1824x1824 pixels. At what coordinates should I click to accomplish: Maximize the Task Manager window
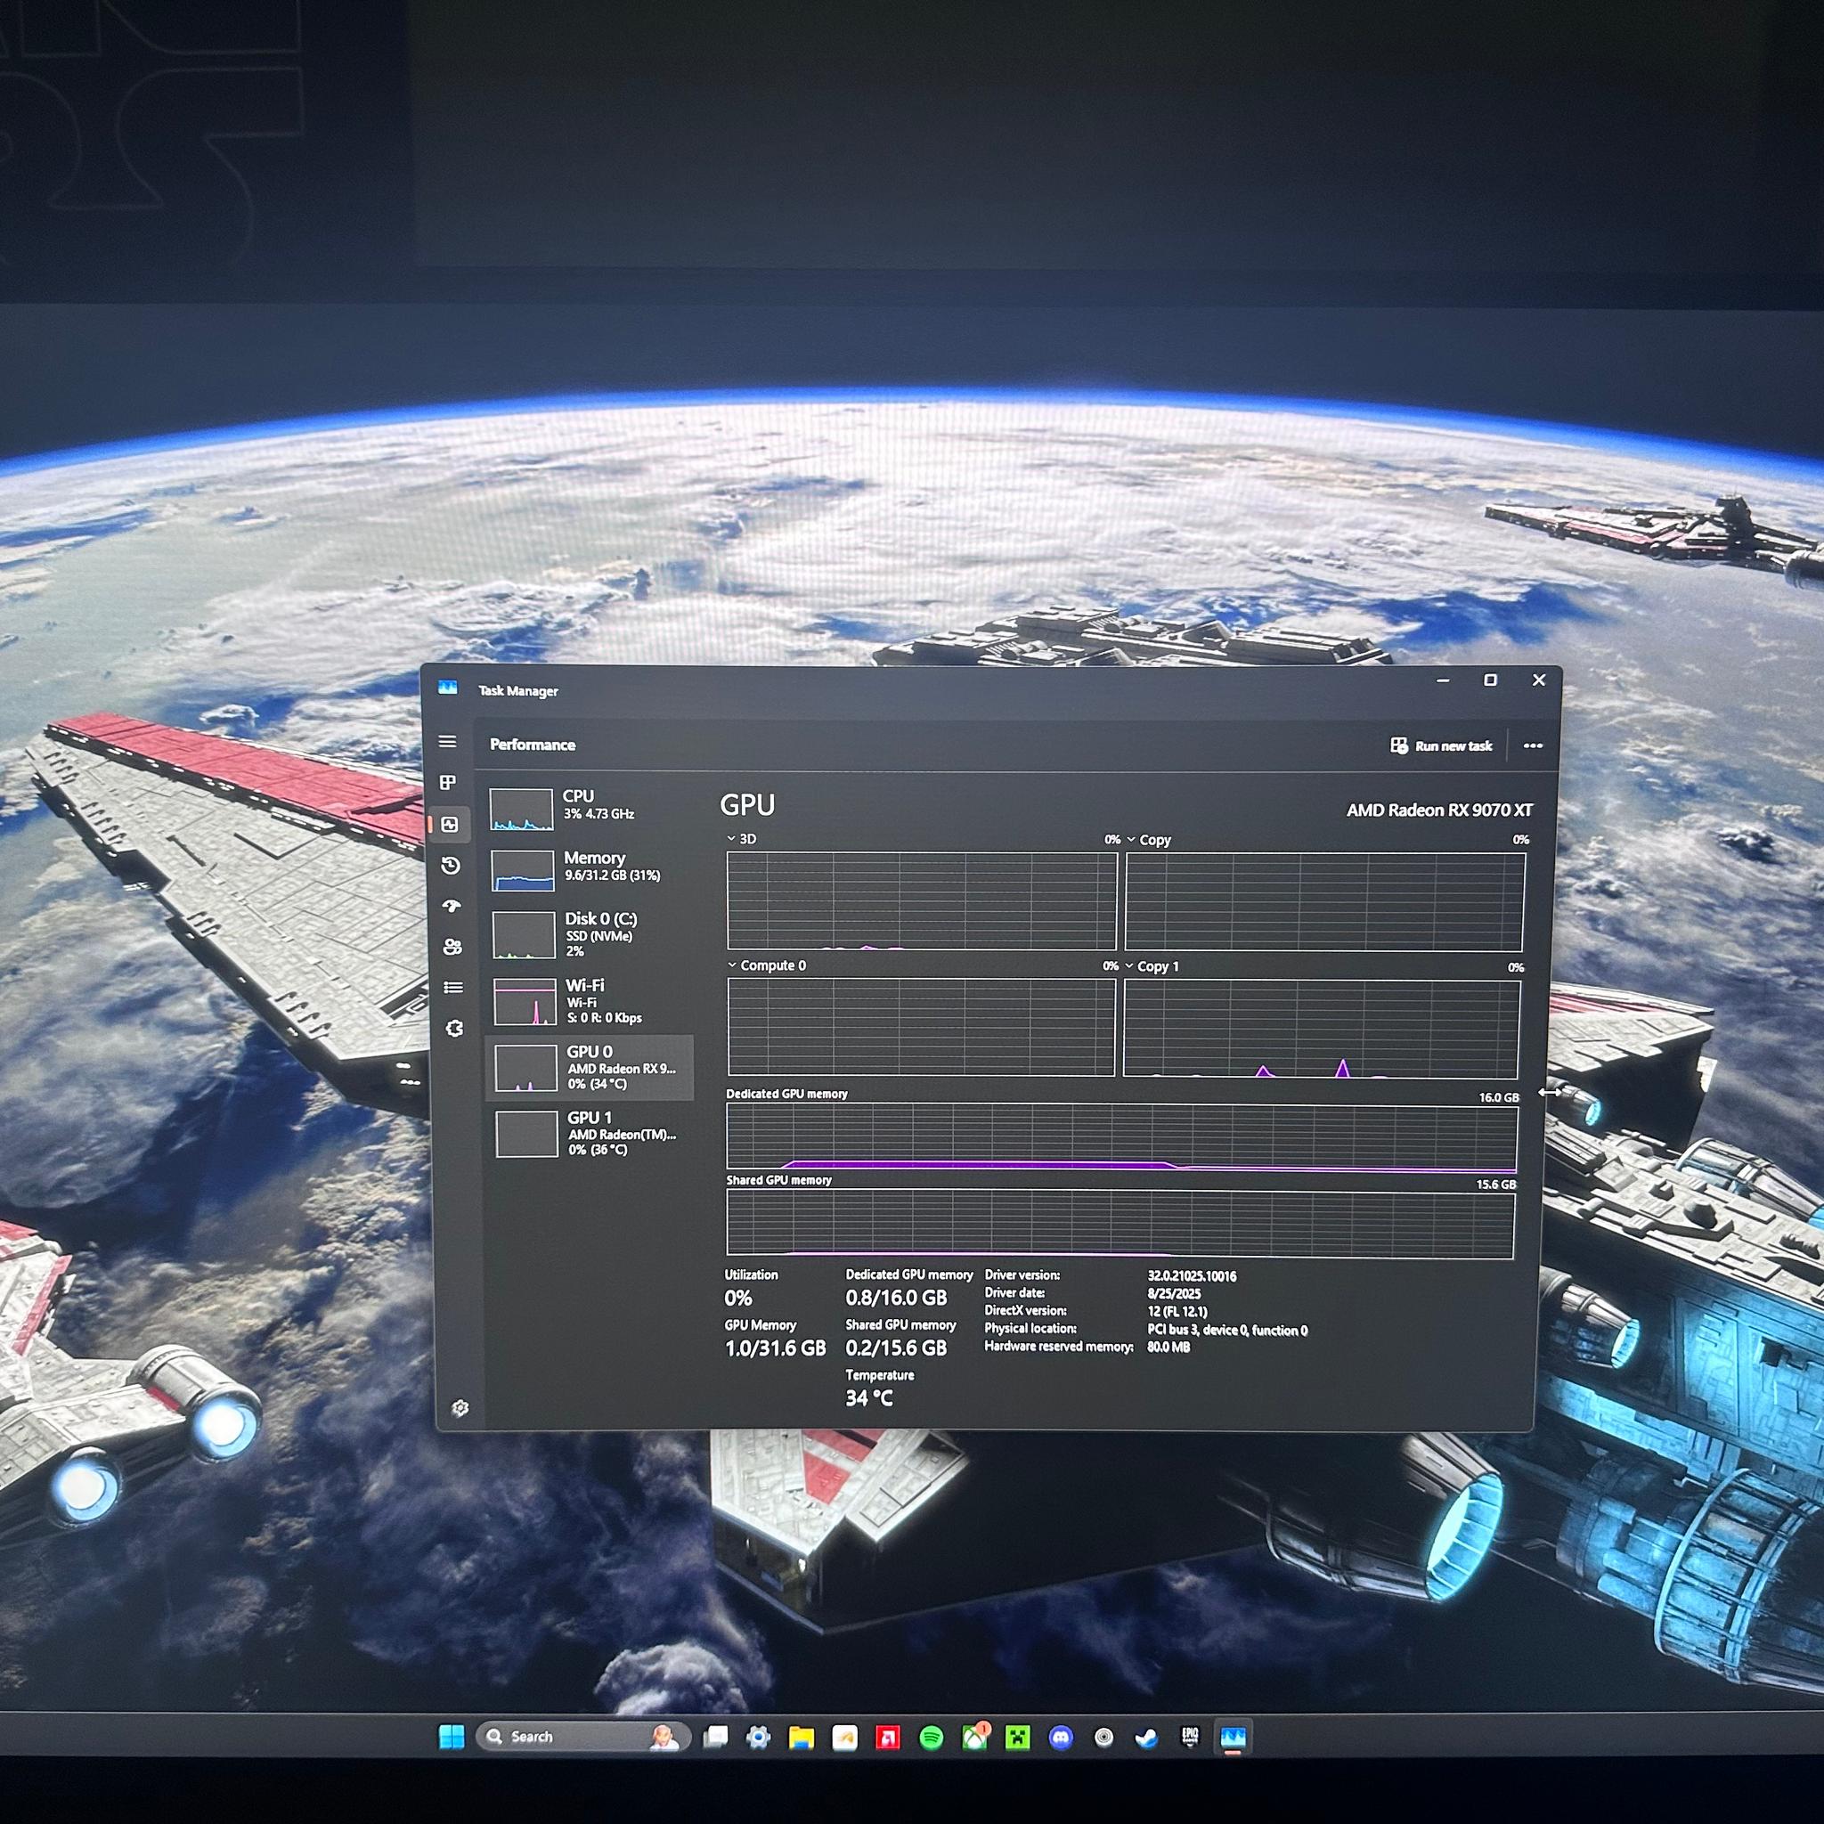1491,680
